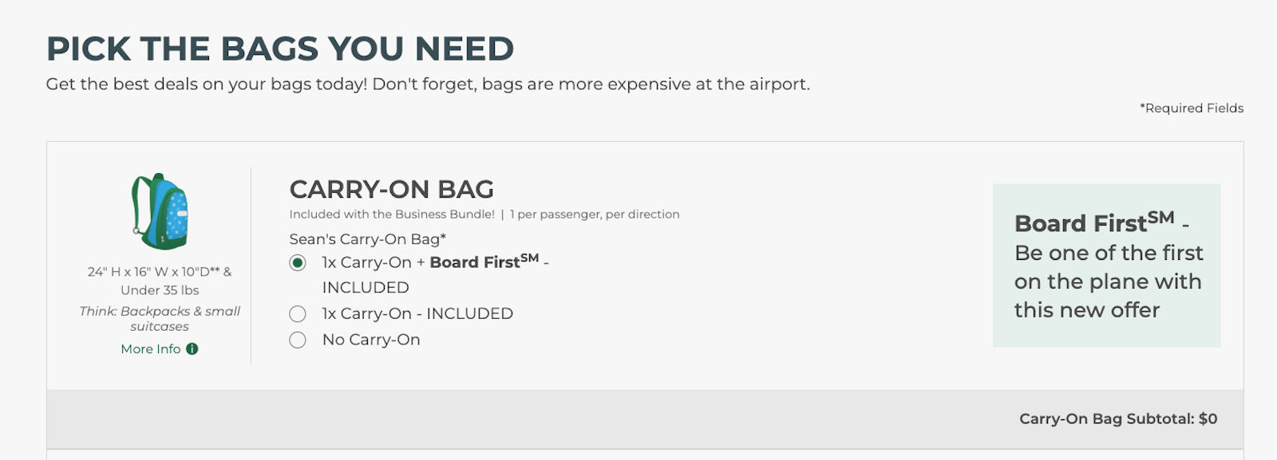Image resolution: width=1277 pixels, height=460 pixels.
Task: Select No Carry-On for Sean
Action: click(x=298, y=340)
